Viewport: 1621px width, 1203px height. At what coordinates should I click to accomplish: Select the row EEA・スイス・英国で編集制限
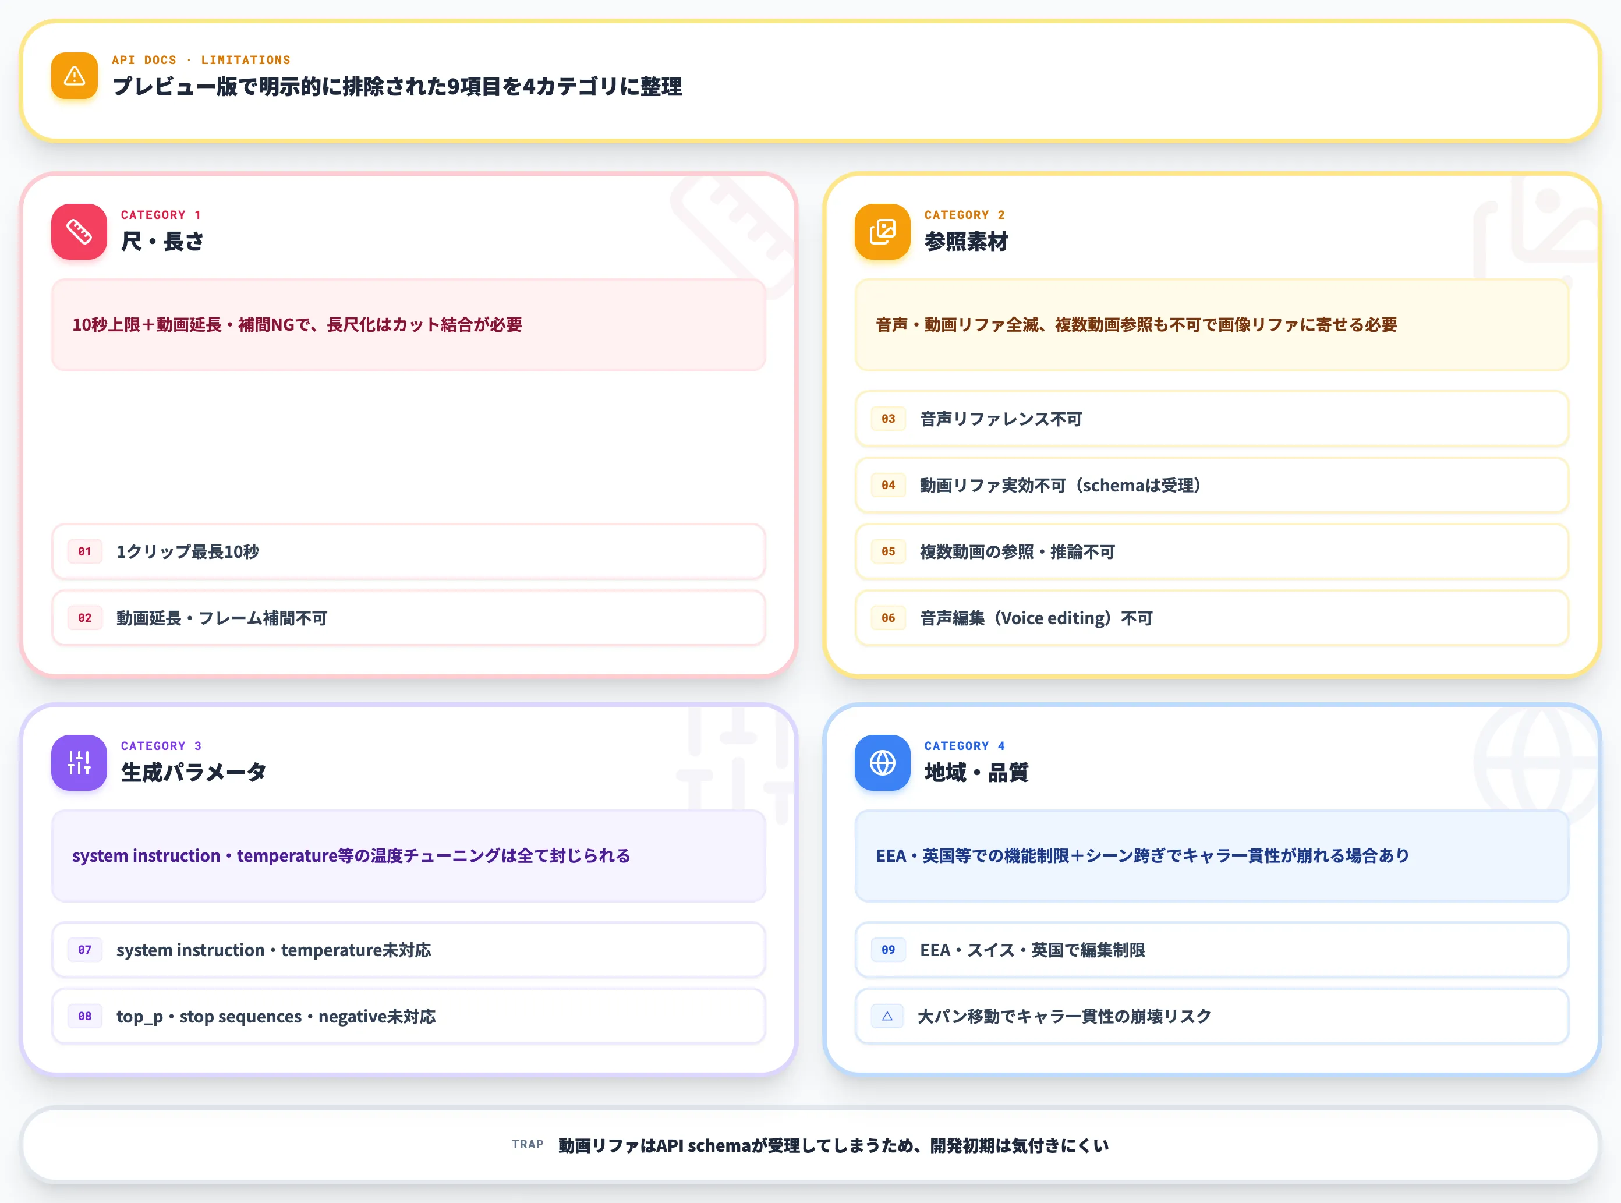click(1212, 950)
